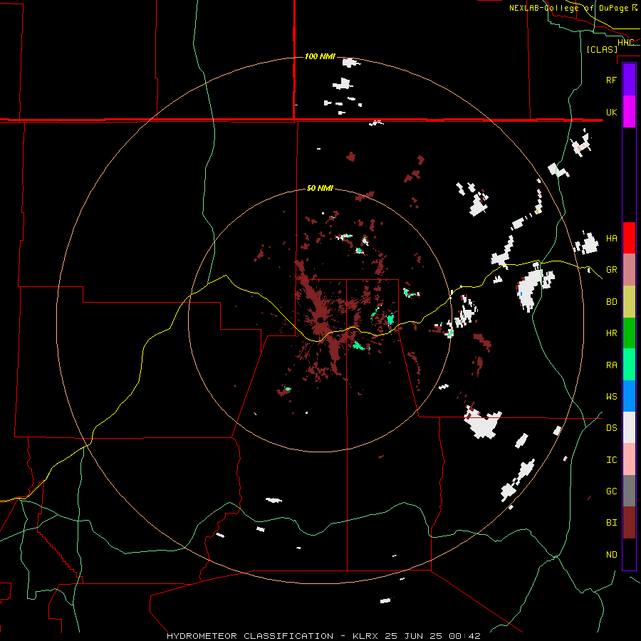
Task: Click the 00:42 timestamp in caption
Action: click(464, 636)
